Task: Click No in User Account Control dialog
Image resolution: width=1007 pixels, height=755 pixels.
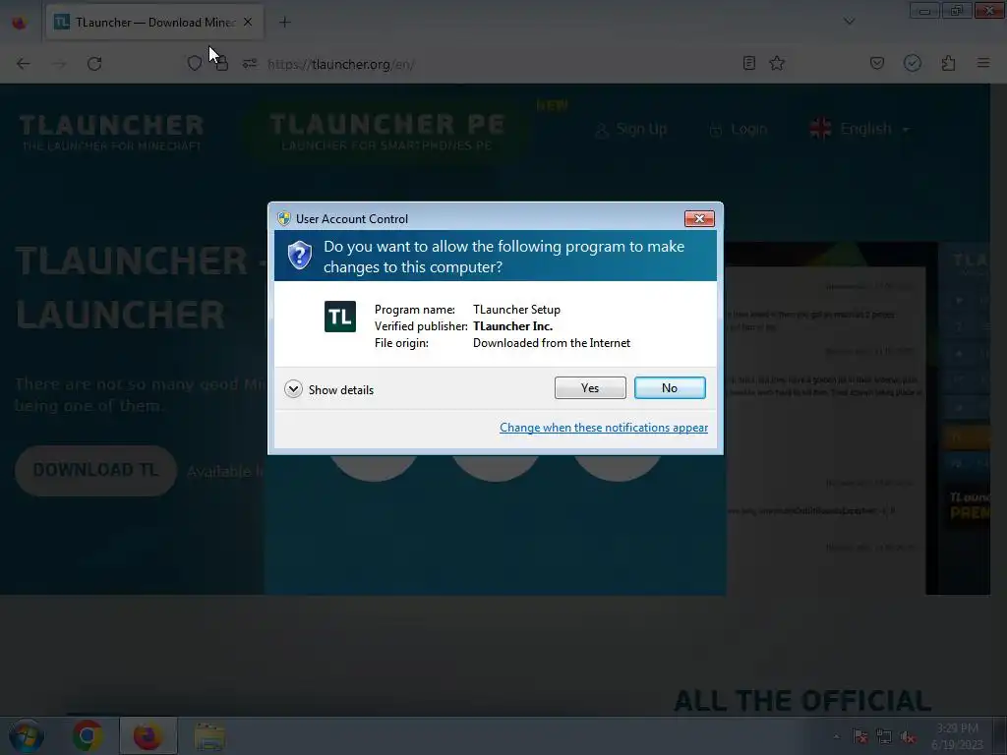Action: coord(669,387)
